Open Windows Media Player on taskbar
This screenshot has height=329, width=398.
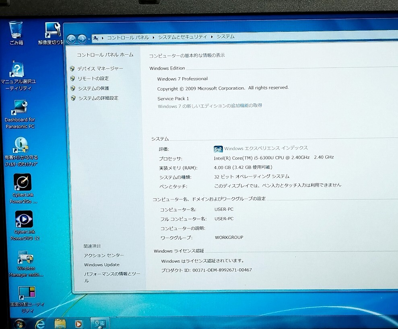pyautogui.click(x=78, y=324)
